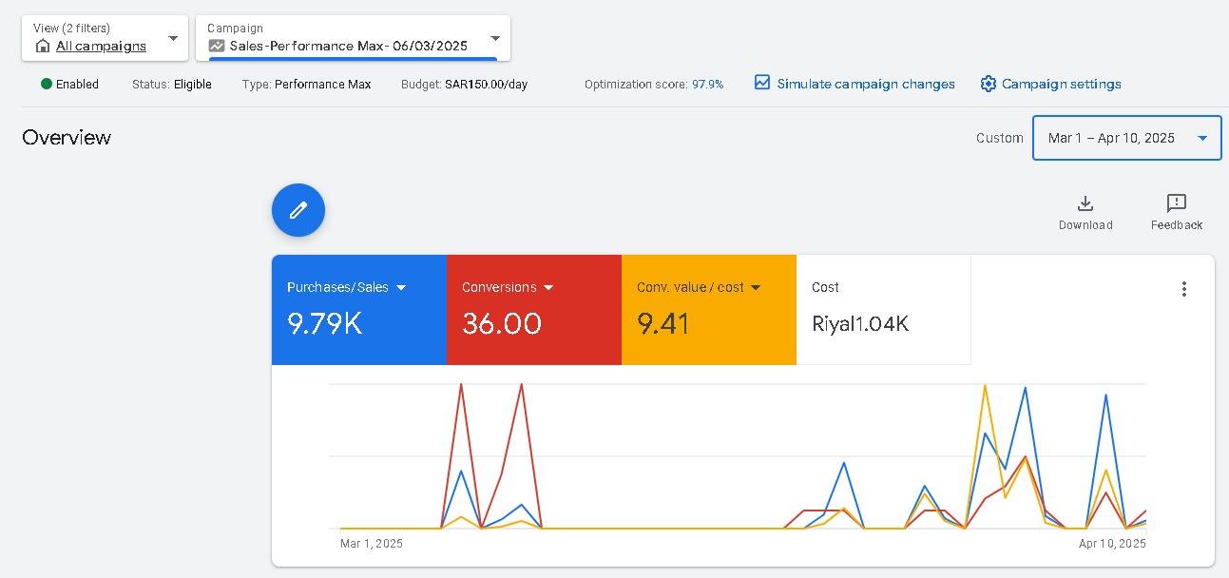The width and height of the screenshot is (1229, 578).
Task: Open the Feedback speech bubble icon
Action: [1176, 203]
